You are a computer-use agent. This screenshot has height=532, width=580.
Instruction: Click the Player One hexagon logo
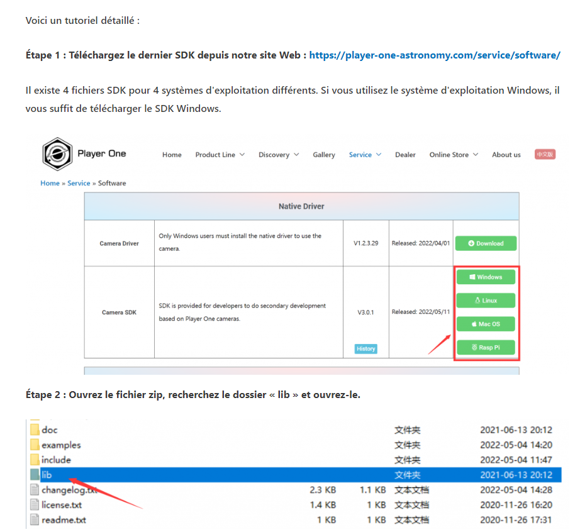coord(57,154)
